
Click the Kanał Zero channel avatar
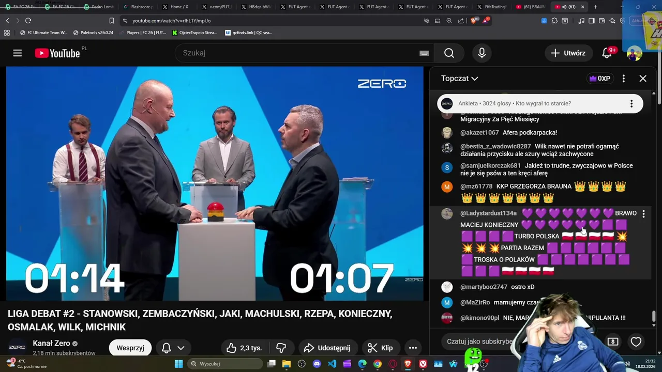pyautogui.click(x=17, y=348)
